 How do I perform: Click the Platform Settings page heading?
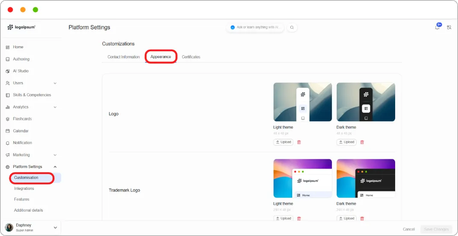coord(89,27)
